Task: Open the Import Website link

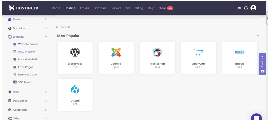Action: [28, 59]
